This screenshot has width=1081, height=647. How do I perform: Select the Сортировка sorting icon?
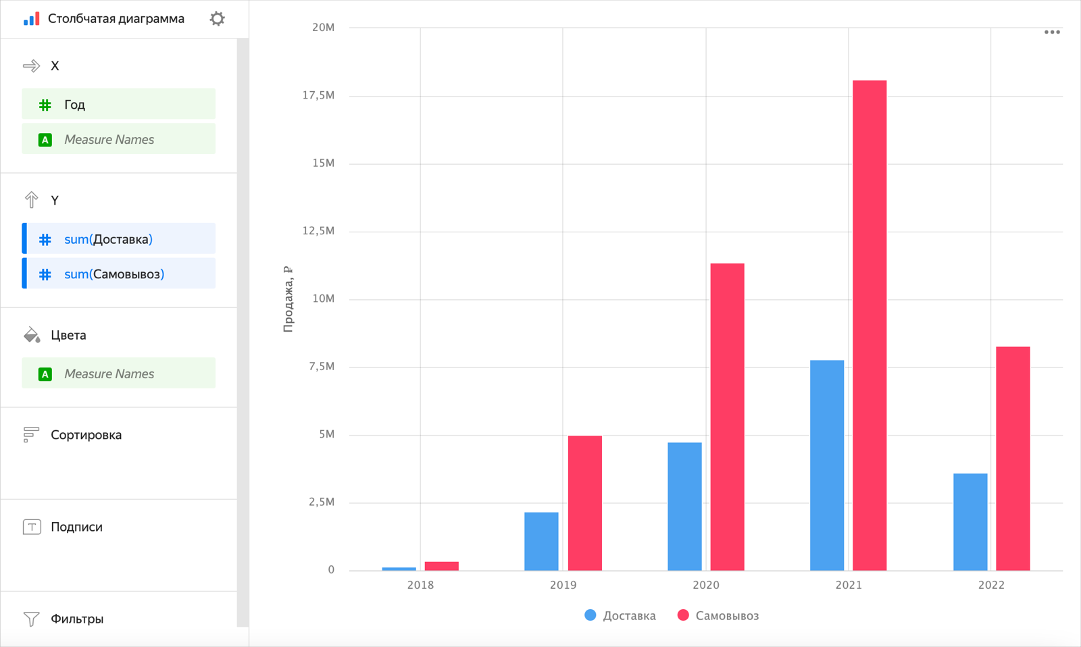31,434
